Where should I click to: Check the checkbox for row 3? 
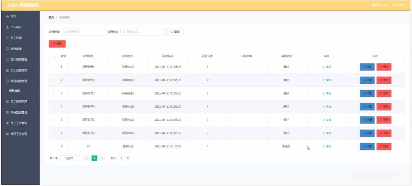pyautogui.click(x=53, y=93)
